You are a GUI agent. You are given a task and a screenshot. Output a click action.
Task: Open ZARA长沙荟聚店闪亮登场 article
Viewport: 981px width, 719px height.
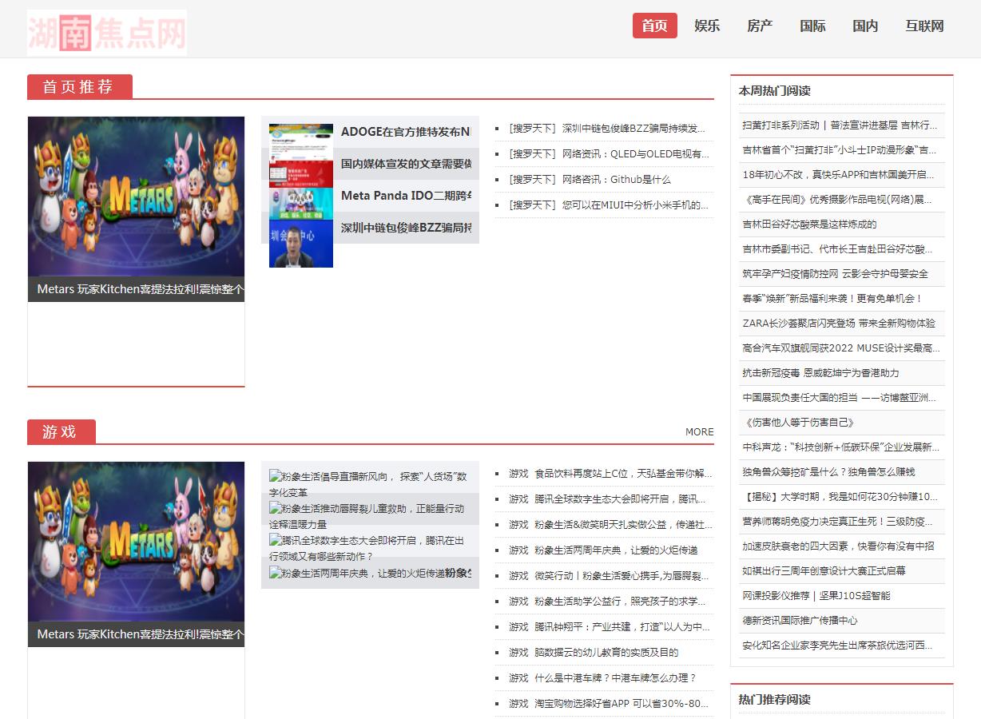pyautogui.click(x=839, y=323)
